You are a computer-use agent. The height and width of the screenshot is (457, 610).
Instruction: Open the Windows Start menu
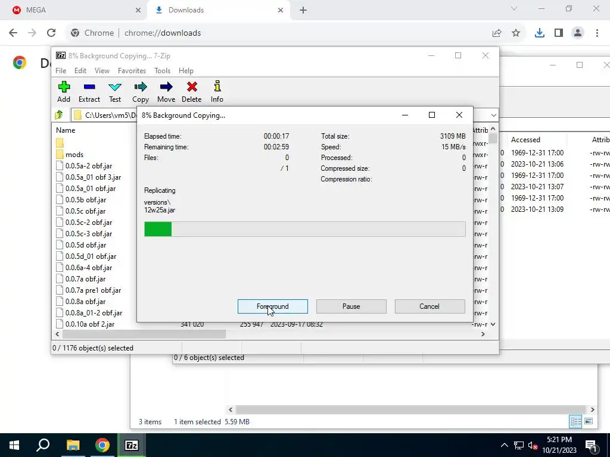click(14, 445)
